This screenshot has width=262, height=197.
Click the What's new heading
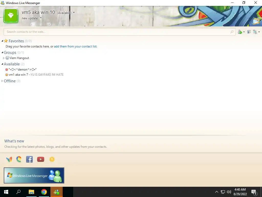point(14,141)
